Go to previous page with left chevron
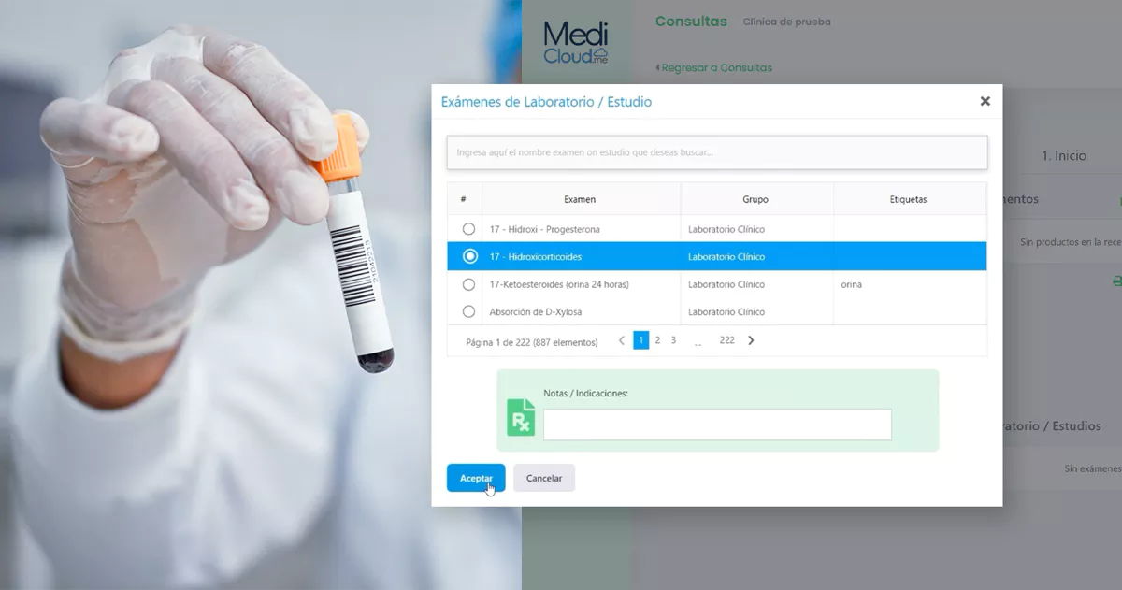Image resolution: width=1122 pixels, height=590 pixels. pos(622,340)
